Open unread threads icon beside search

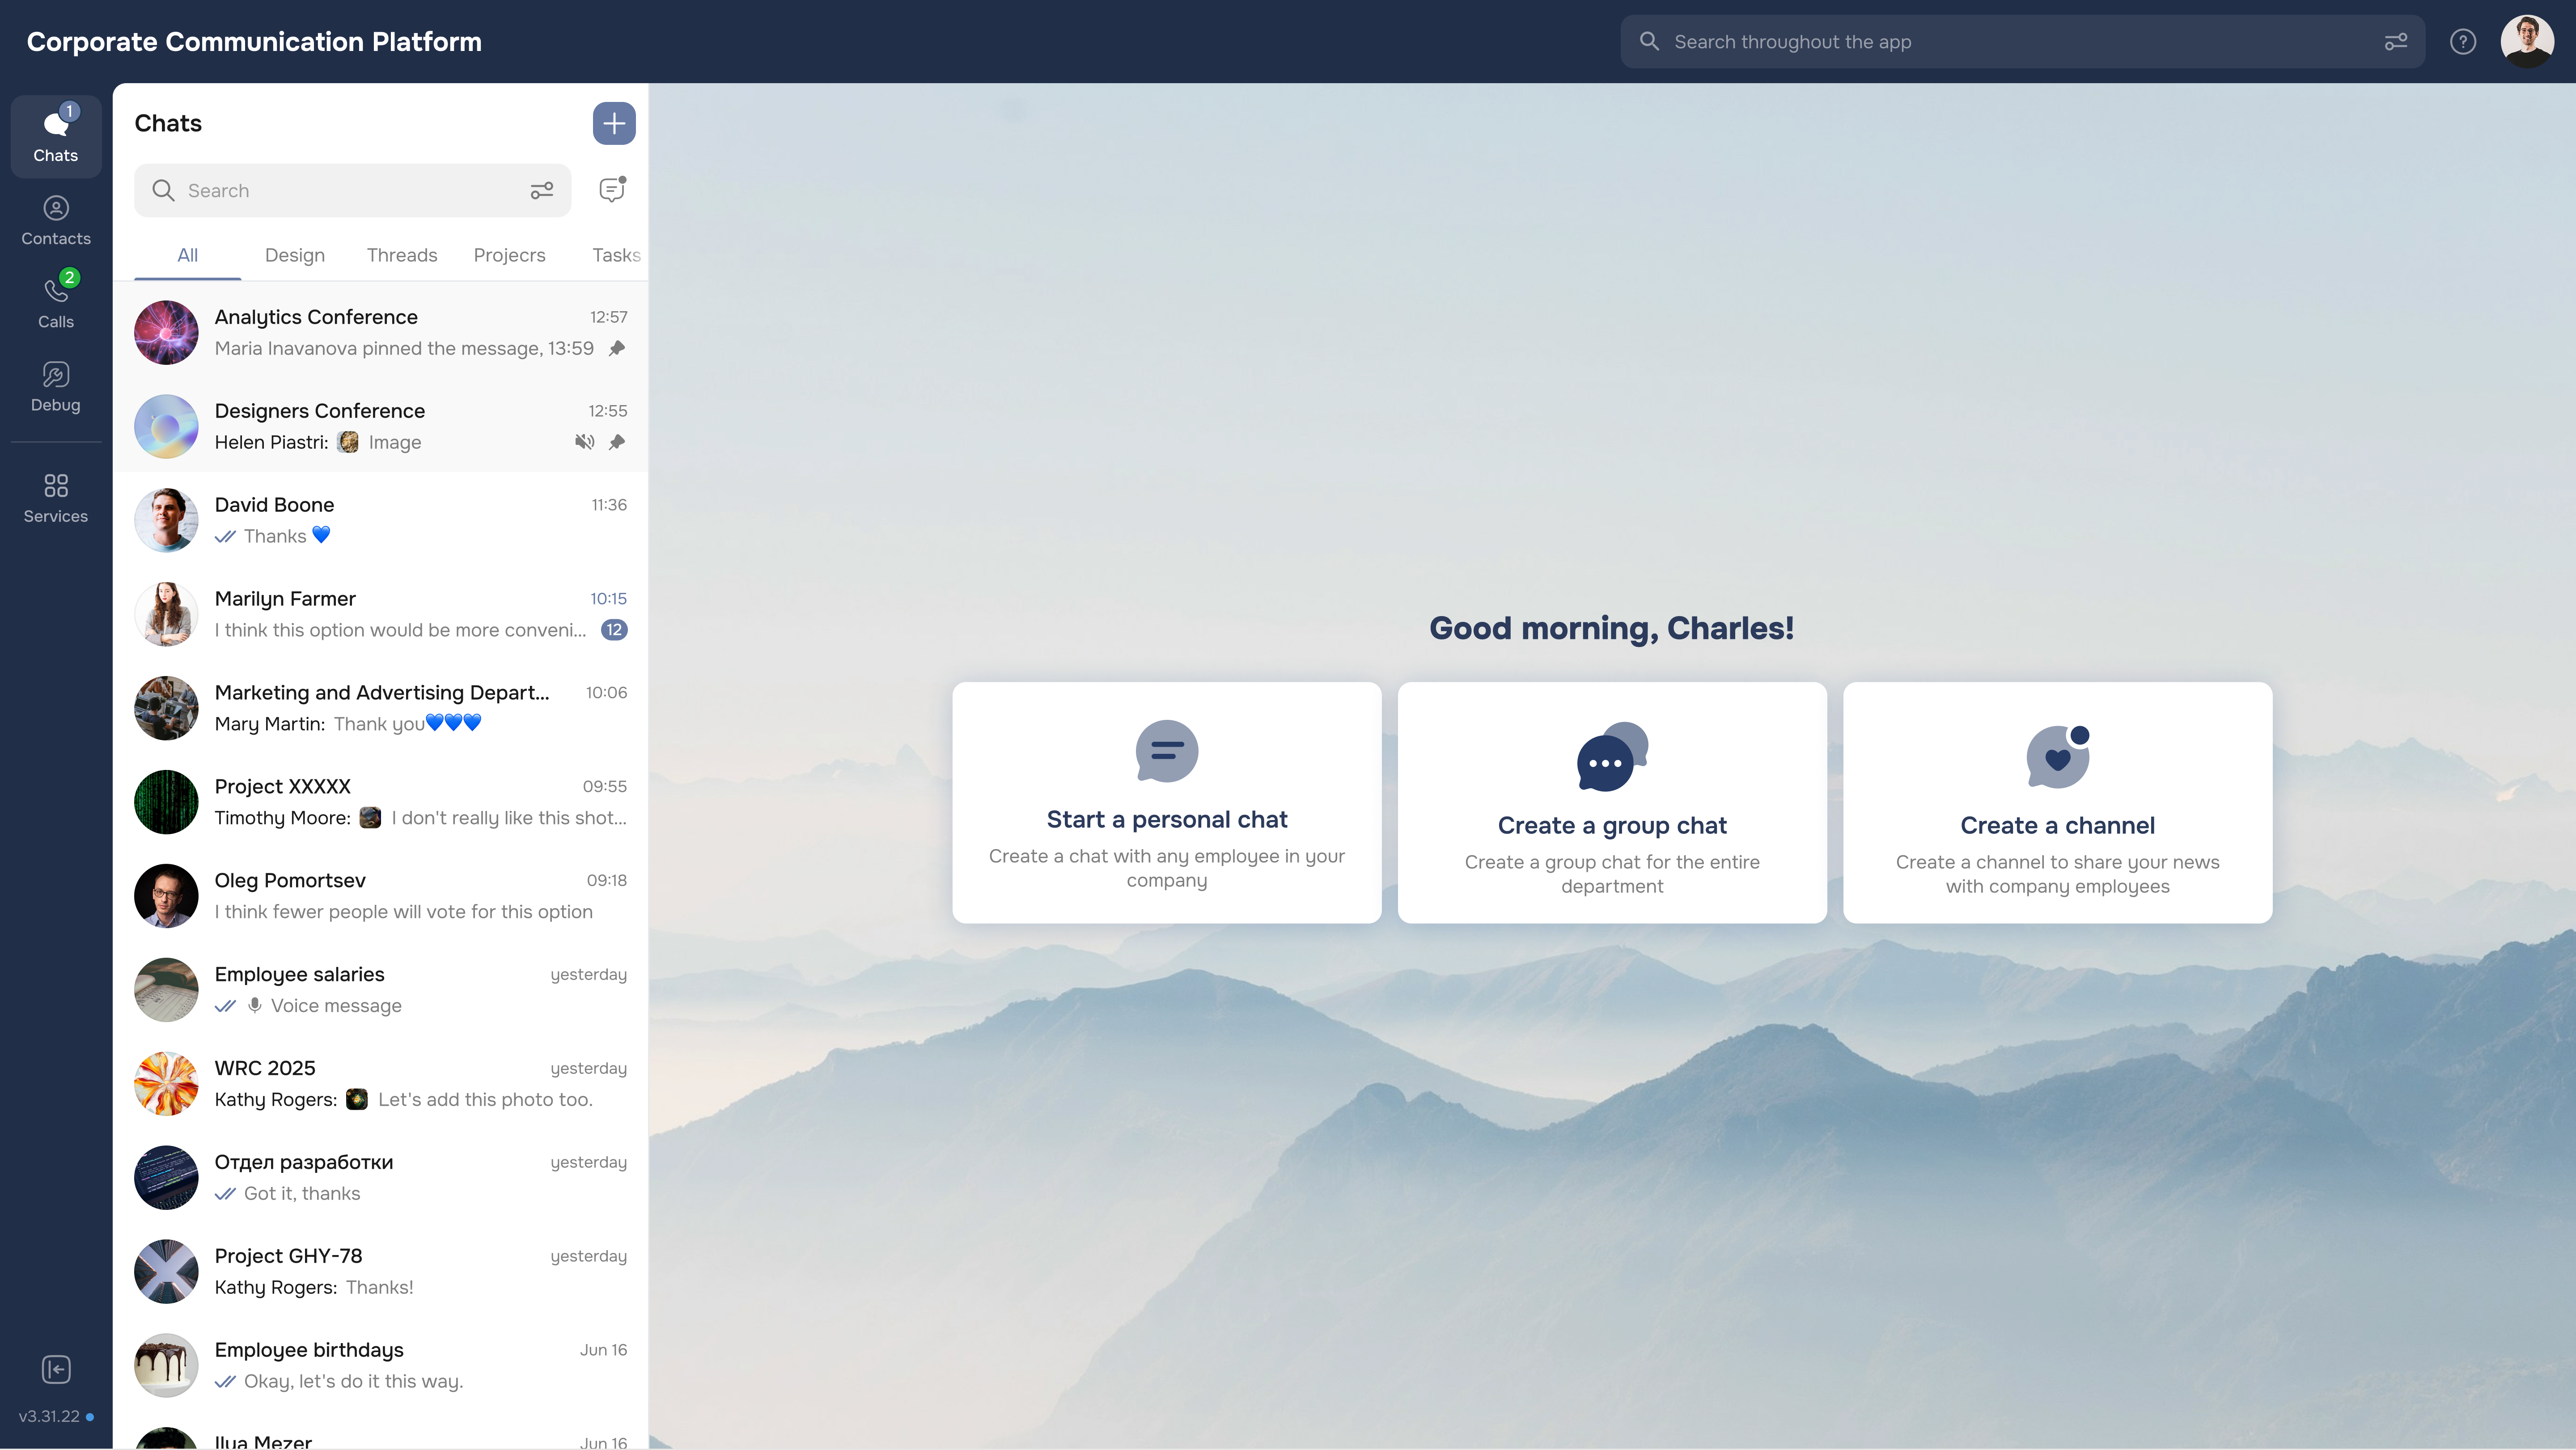click(x=612, y=190)
